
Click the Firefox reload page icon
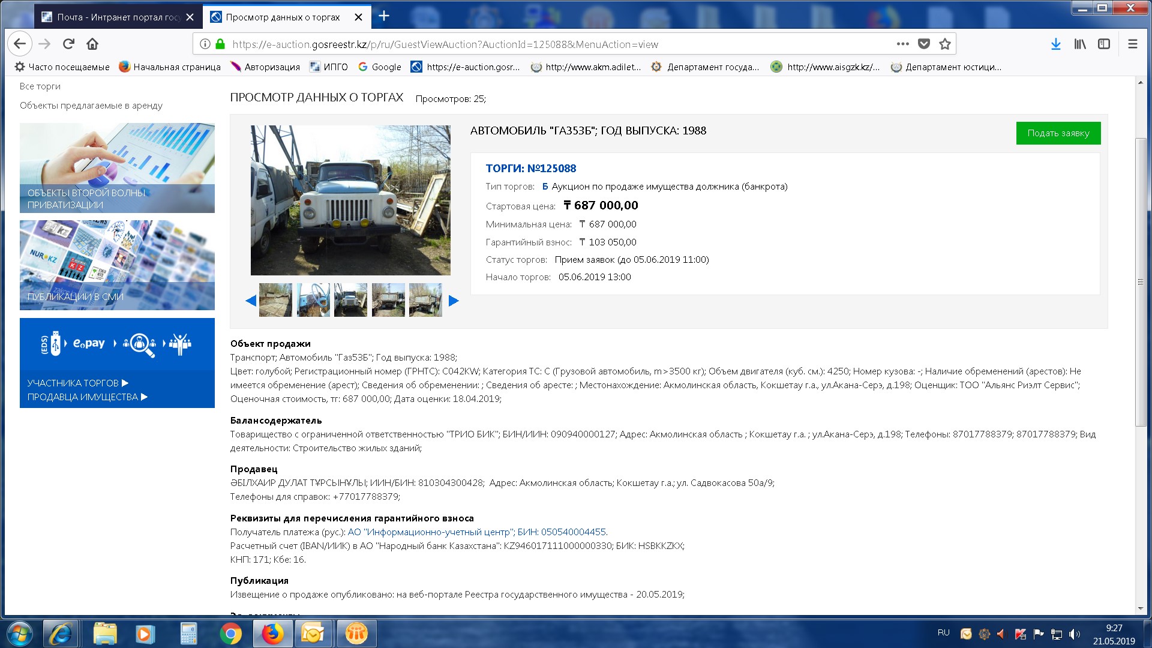point(68,44)
